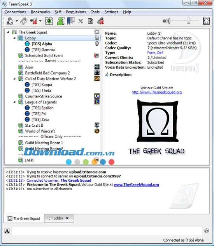This screenshot has width=214, height=246.
Task: Open the Connections menu
Action: (x=15, y=12)
